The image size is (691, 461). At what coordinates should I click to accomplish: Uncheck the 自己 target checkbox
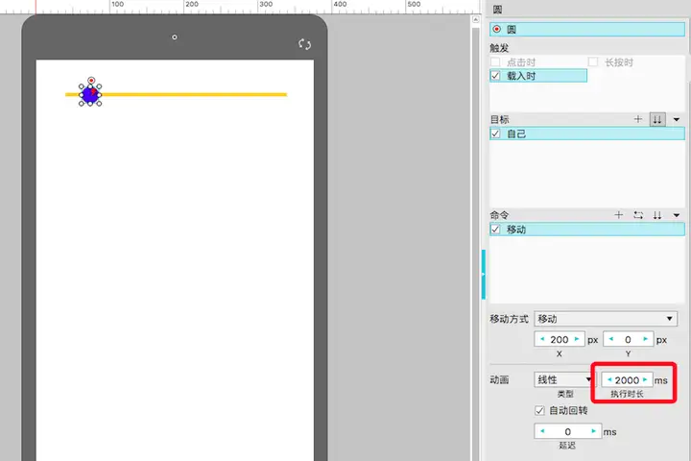pos(495,133)
